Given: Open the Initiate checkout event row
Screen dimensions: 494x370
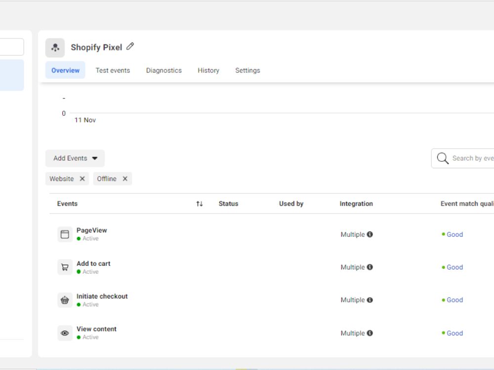Looking at the screenshot, I should (x=272, y=300).
